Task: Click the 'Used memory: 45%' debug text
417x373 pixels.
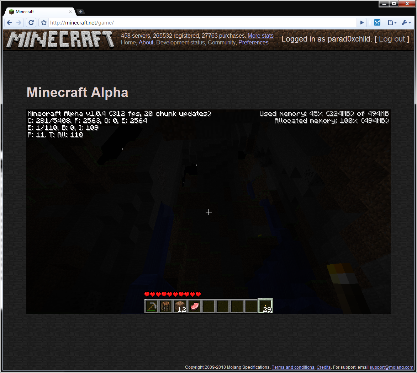Action: pos(324,114)
